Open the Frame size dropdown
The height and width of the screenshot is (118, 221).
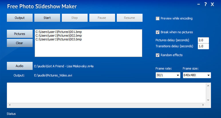[x=197, y=75]
